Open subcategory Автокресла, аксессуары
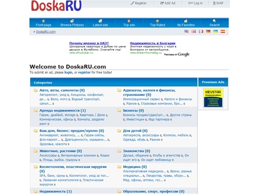This screenshot has height=194, width=259. [x=141, y=135]
